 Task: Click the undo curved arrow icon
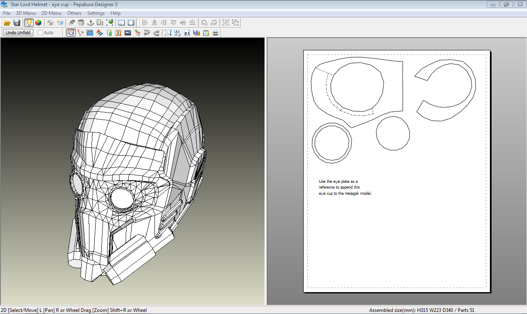point(147,33)
